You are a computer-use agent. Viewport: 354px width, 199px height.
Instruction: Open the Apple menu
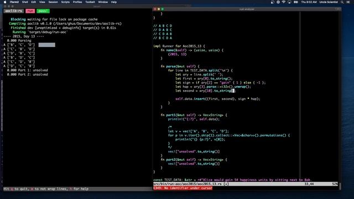[5, 2]
